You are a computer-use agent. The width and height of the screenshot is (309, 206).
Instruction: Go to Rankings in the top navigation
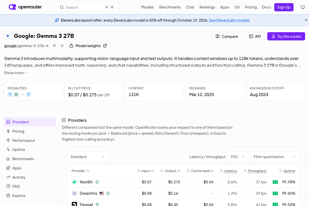point(207,7)
